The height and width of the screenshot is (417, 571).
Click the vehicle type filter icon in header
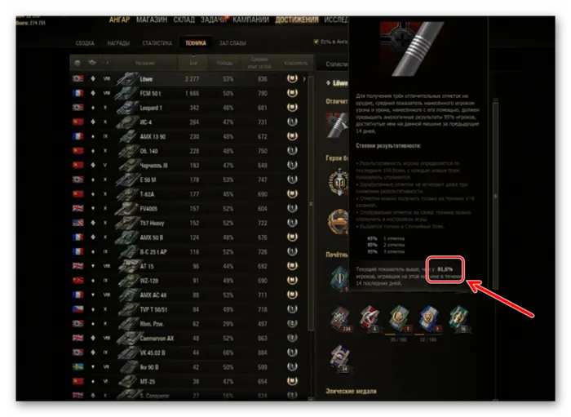pos(92,63)
